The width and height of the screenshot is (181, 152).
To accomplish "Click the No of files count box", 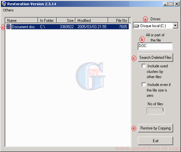I will click(x=155, y=111).
